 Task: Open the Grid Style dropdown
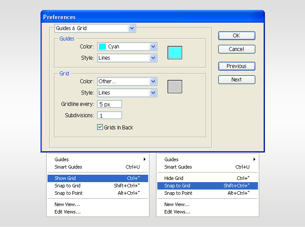click(127, 93)
